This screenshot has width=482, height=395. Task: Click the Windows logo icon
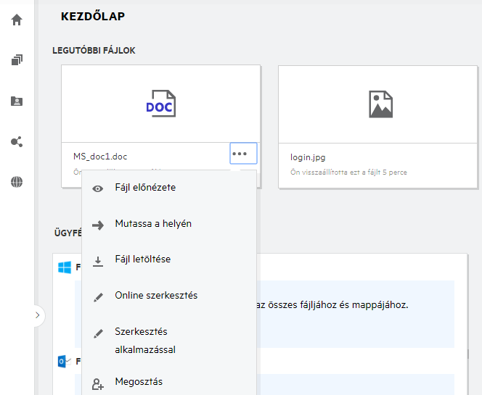tap(65, 267)
